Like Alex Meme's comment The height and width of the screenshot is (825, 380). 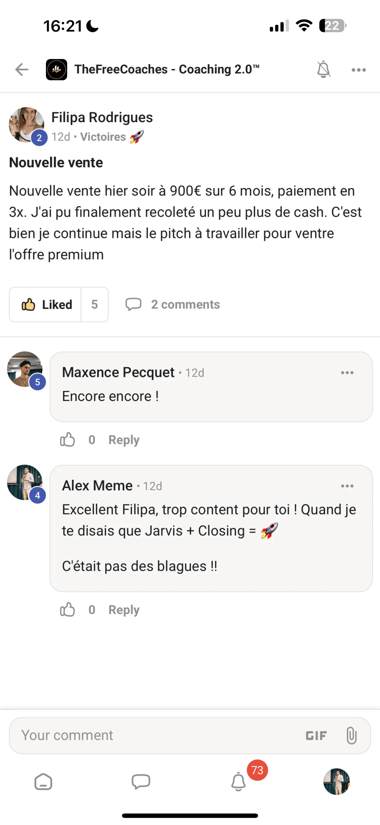point(67,610)
